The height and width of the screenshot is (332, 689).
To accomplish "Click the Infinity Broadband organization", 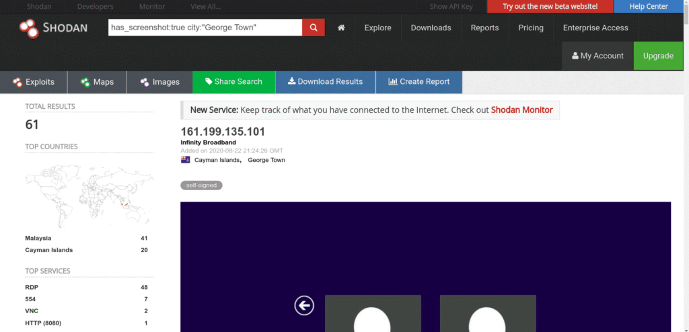I will (x=209, y=142).
